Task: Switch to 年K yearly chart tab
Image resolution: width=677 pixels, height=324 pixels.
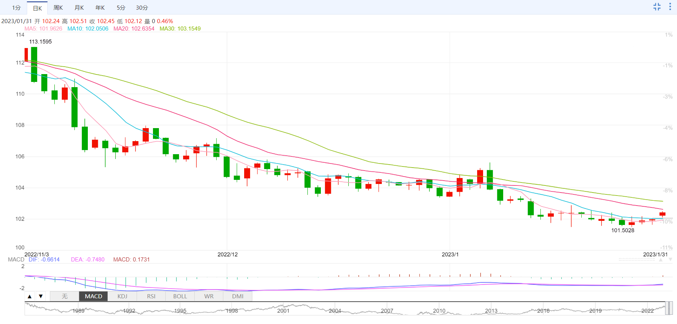Action: point(100,8)
